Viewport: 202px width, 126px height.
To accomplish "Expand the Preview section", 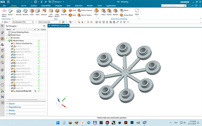I will coord(12,114).
